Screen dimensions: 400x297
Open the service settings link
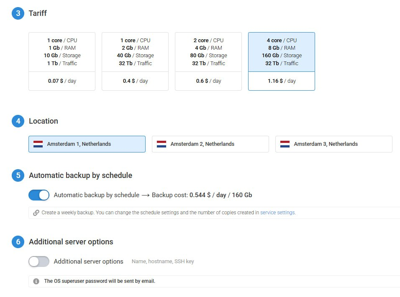[x=278, y=213]
